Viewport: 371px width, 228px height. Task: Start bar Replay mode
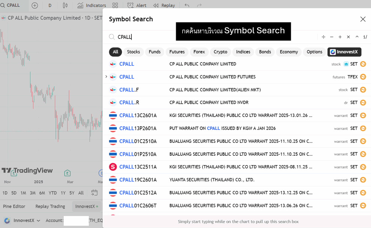pos(164,5)
